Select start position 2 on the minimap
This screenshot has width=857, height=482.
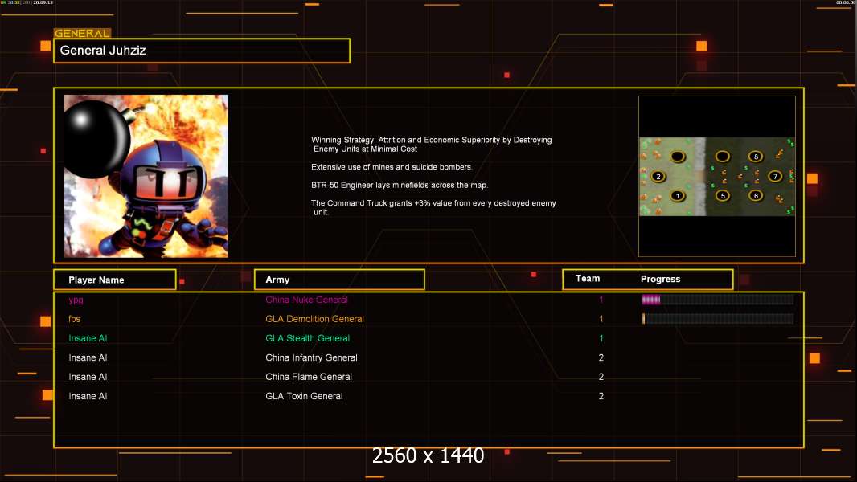[658, 176]
